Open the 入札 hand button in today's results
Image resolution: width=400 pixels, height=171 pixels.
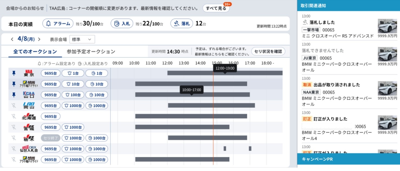[122, 24]
